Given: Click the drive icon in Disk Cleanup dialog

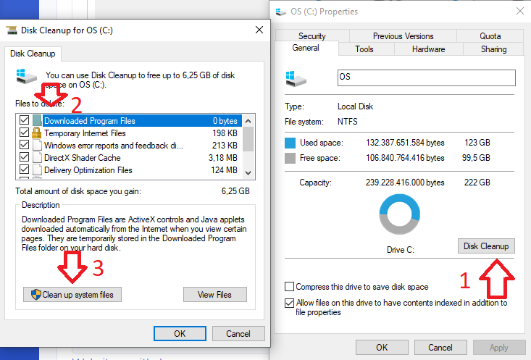Looking at the screenshot, I should [25, 76].
